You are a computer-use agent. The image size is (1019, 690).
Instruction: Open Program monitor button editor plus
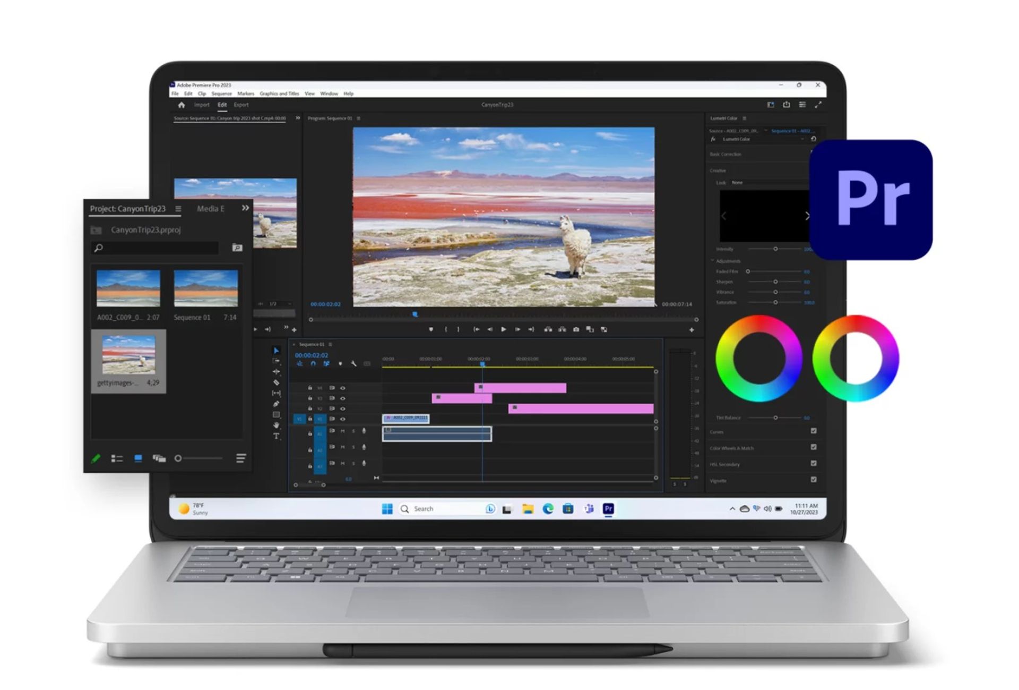click(x=692, y=330)
